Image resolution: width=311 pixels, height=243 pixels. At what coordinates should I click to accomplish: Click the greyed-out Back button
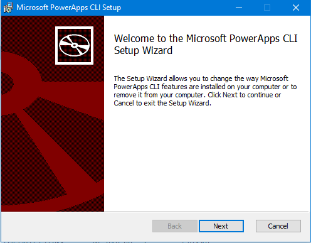click(x=175, y=226)
